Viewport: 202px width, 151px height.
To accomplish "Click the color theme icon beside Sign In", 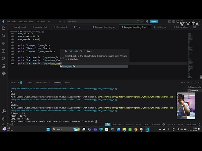I will tap(147, 21).
